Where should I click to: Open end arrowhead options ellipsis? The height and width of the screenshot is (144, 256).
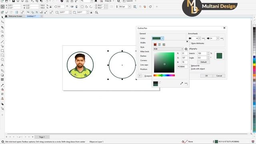point(222,38)
